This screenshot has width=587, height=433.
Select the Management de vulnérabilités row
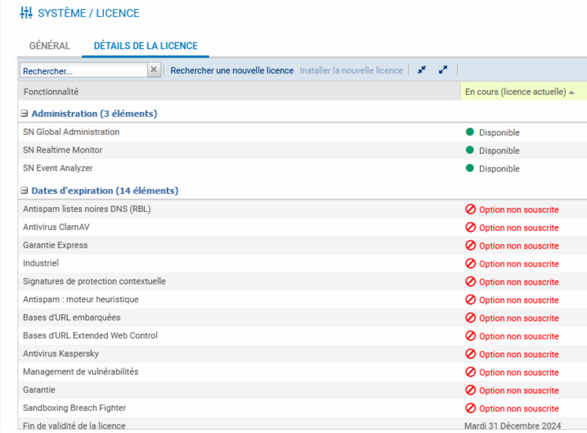point(81,372)
